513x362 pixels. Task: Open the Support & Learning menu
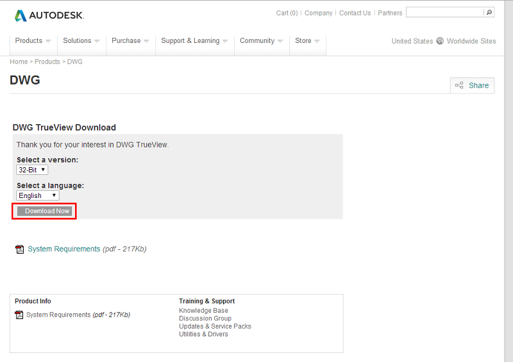194,41
